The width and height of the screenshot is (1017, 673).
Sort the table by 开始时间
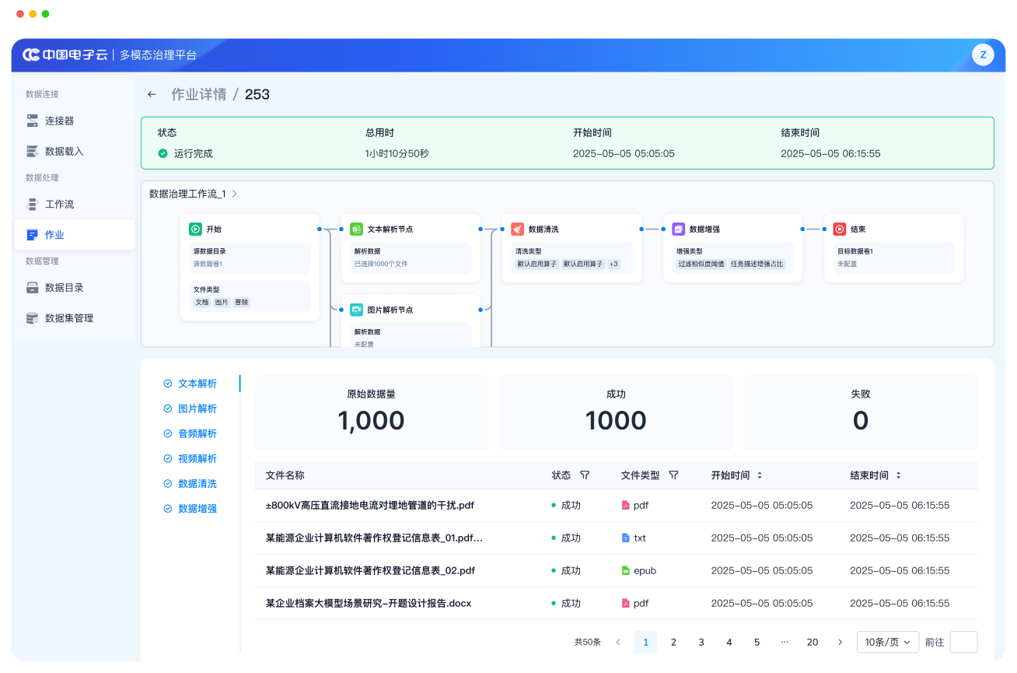tap(760, 475)
